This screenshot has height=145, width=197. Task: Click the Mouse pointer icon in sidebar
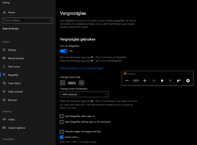(4, 58)
